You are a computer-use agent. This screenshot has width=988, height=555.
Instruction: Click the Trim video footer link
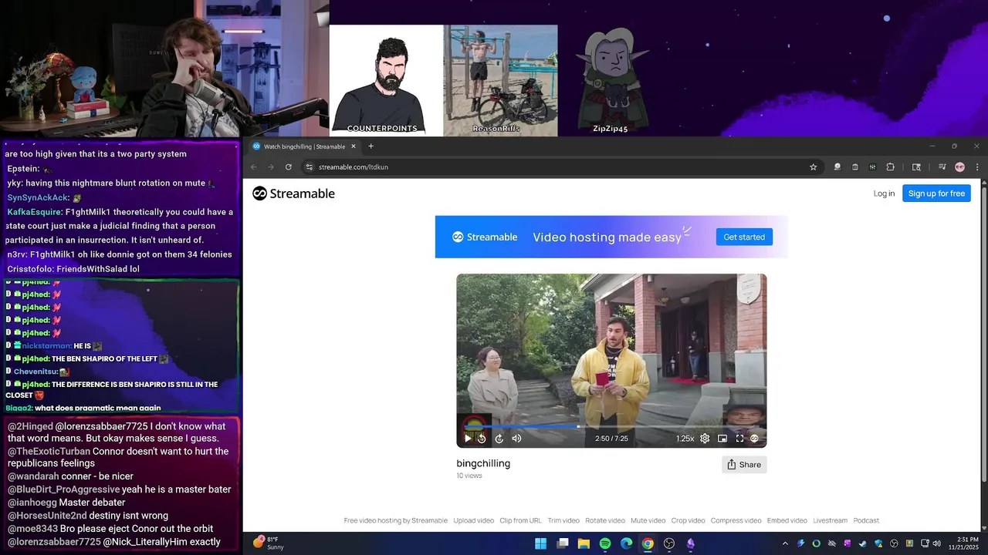tap(563, 520)
